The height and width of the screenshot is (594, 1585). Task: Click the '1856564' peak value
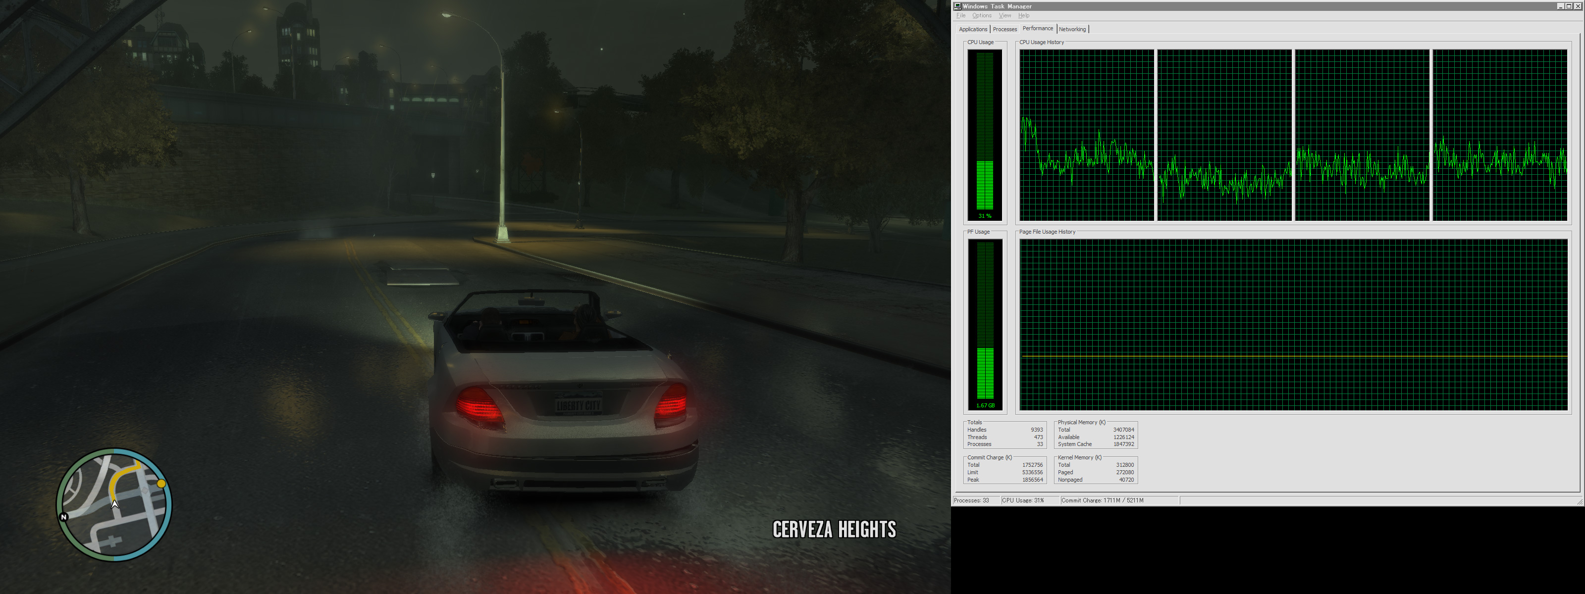coord(1032,480)
